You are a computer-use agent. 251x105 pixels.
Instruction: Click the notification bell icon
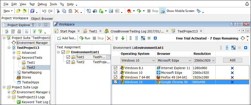point(247,4)
